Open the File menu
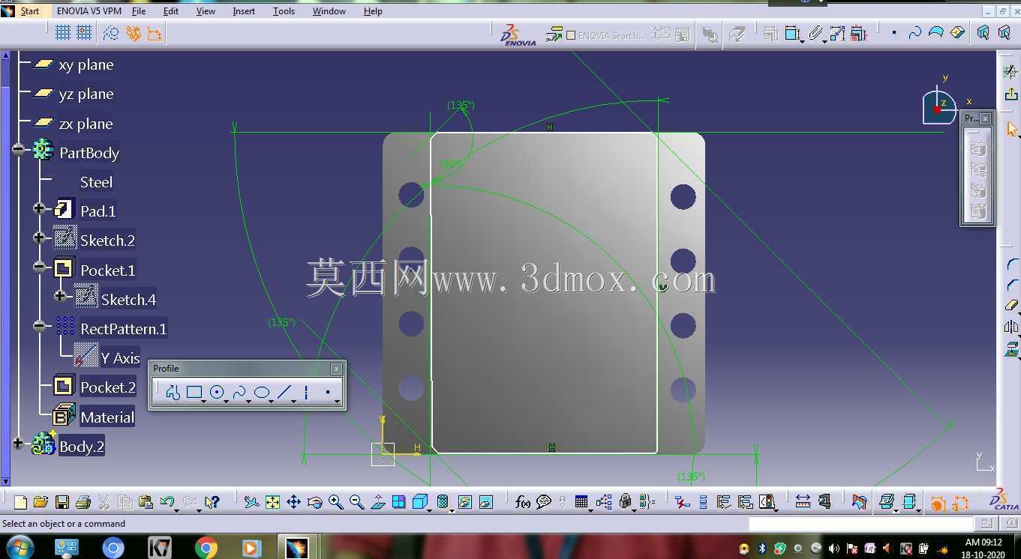Image resolution: width=1021 pixels, height=559 pixels. click(x=139, y=11)
